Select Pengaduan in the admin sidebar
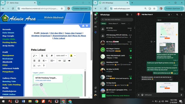Screen dimensions: 185x104 8,72
